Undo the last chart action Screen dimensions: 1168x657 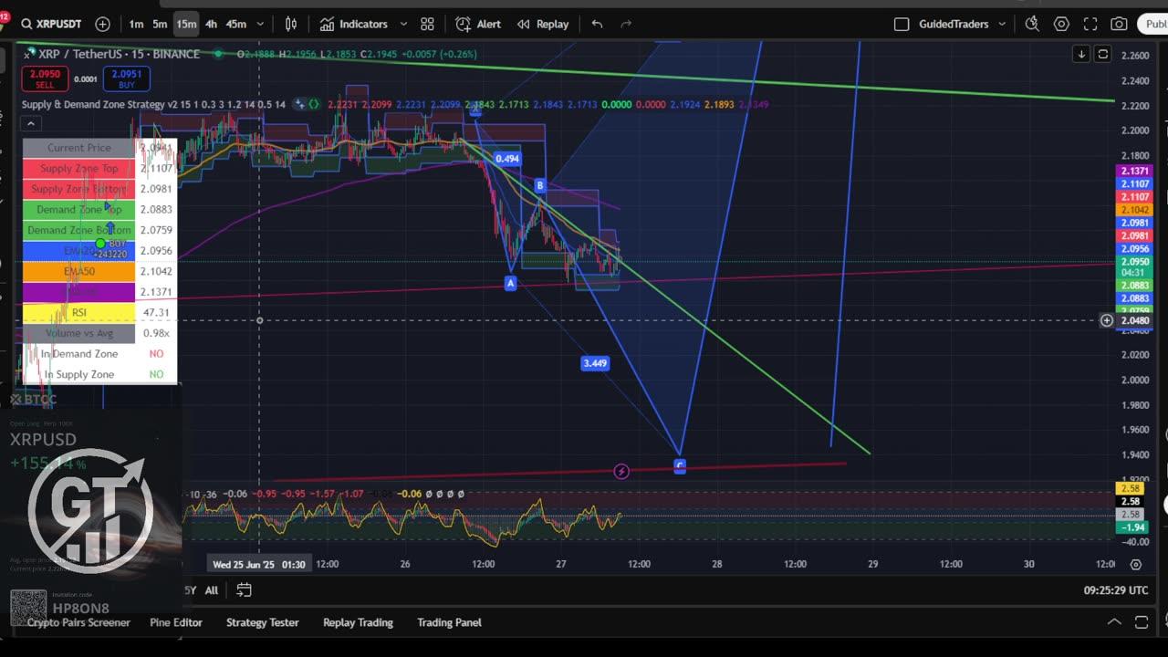(597, 24)
